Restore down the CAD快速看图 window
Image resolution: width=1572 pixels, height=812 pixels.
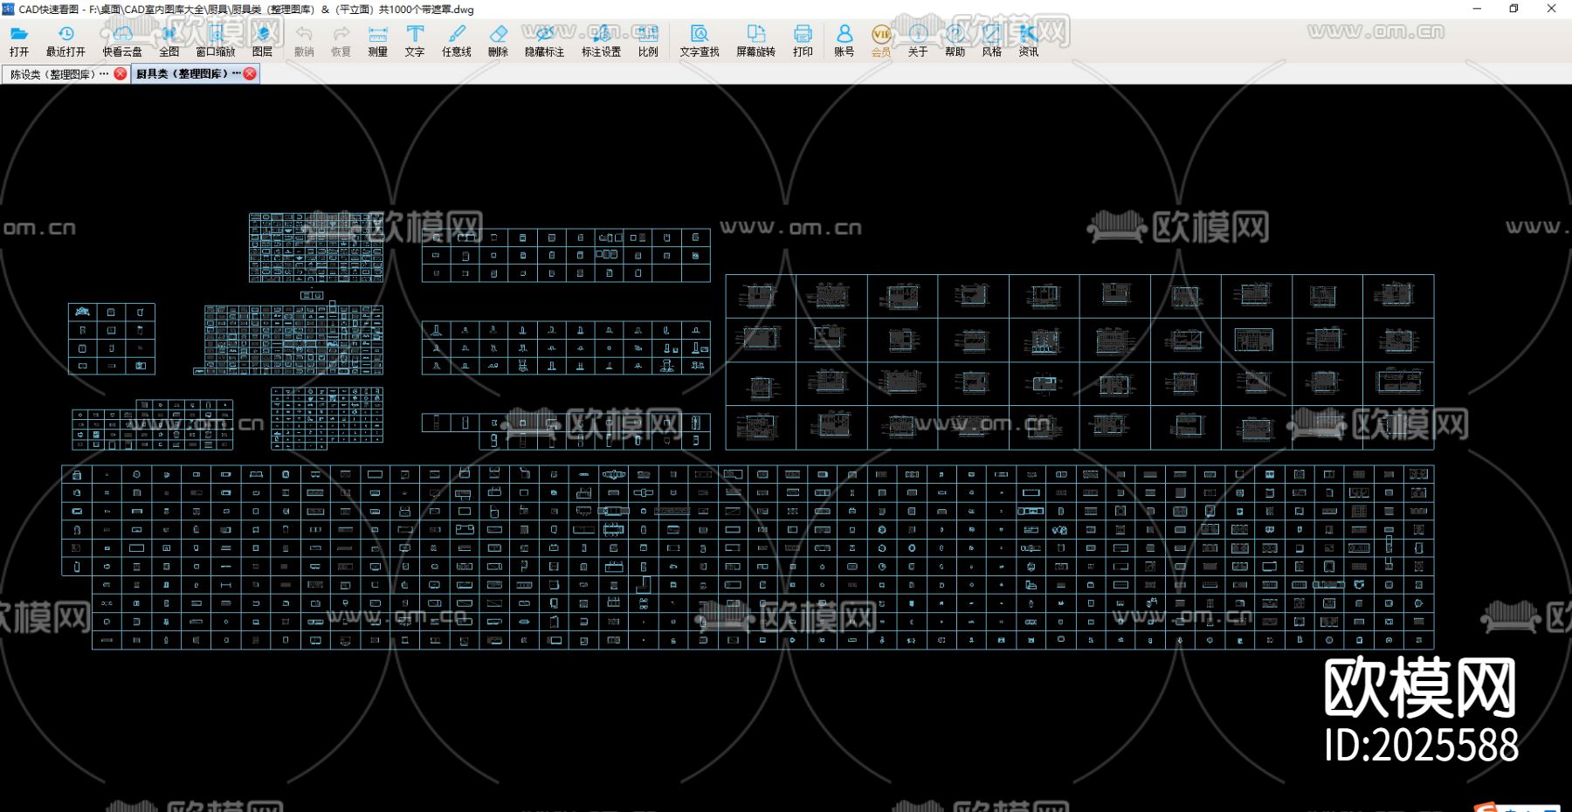pyautogui.click(x=1513, y=9)
